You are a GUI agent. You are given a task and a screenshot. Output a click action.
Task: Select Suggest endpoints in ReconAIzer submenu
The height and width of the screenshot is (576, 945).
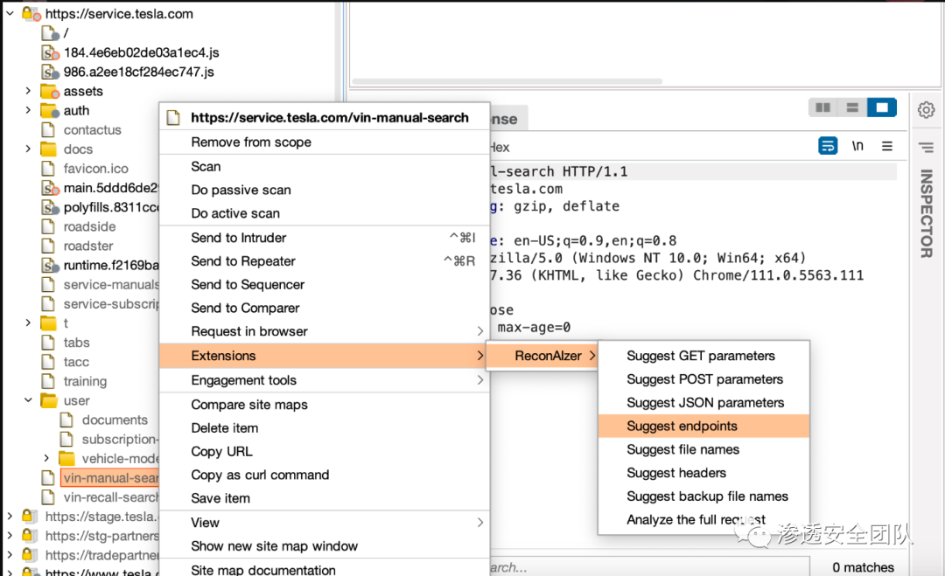coord(703,427)
